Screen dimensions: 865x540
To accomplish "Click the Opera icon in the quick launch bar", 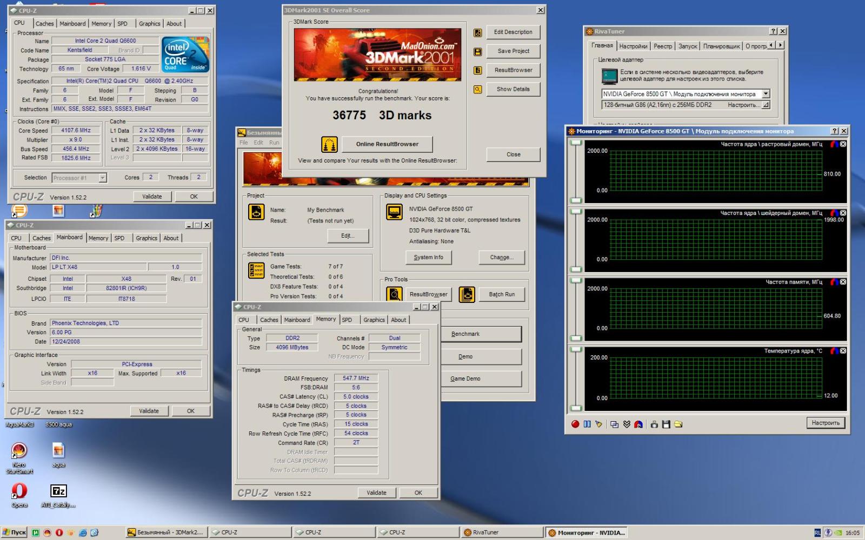I will point(59,533).
